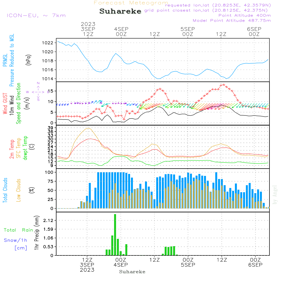Click the 5SEP 00Z label on the top axis

(188, 31)
